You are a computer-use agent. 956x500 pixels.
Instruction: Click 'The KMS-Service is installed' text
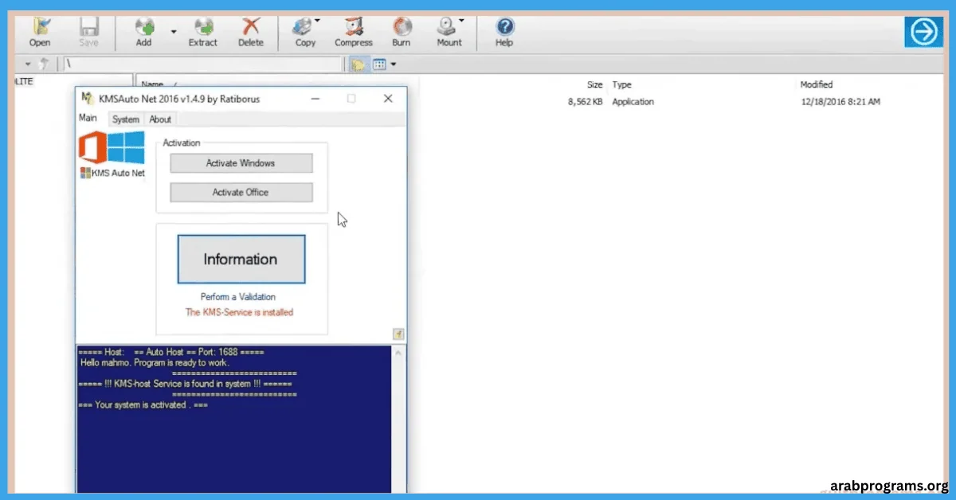[239, 312]
